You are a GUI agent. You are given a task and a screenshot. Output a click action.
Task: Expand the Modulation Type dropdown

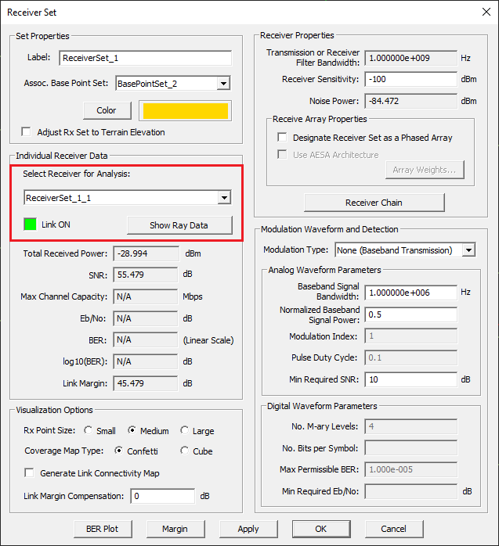[469, 250]
